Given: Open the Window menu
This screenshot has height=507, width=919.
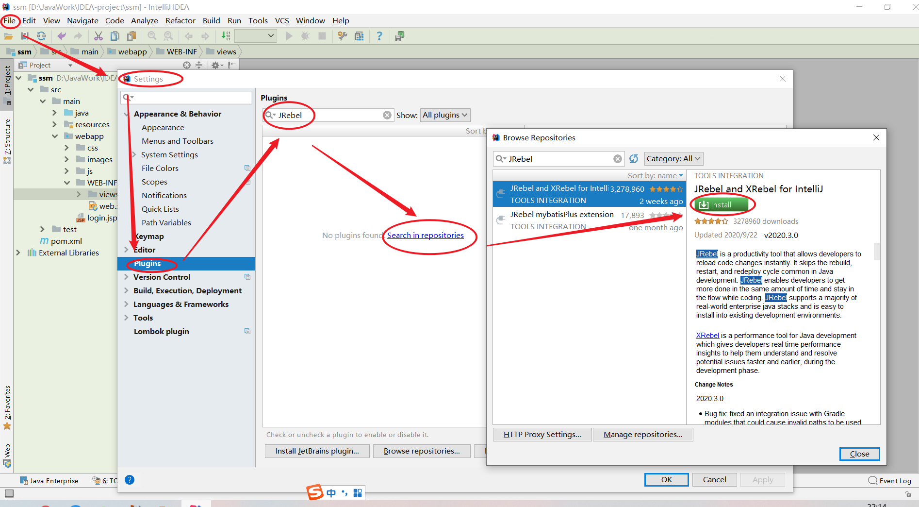Looking at the screenshot, I should pos(310,20).
